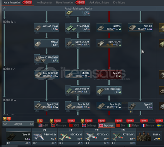Select the R2Y2 Kai V3 crew slot
164x147 pixels.
point(71,137)
